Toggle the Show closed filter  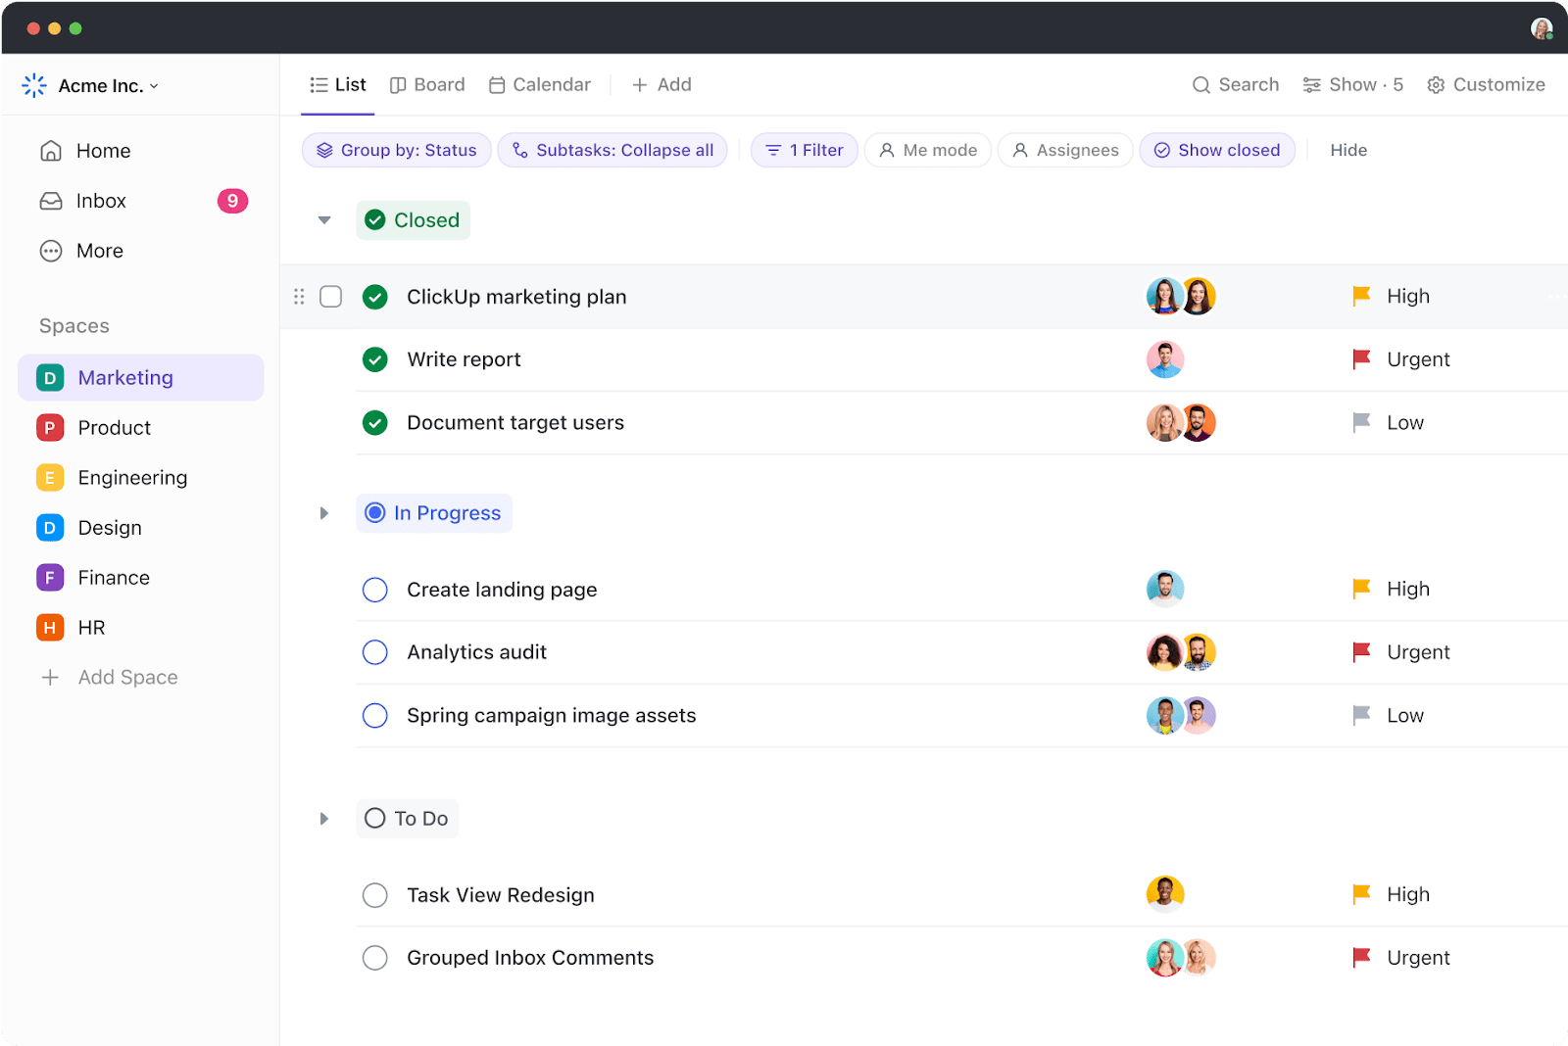[x=1217, y=150]
